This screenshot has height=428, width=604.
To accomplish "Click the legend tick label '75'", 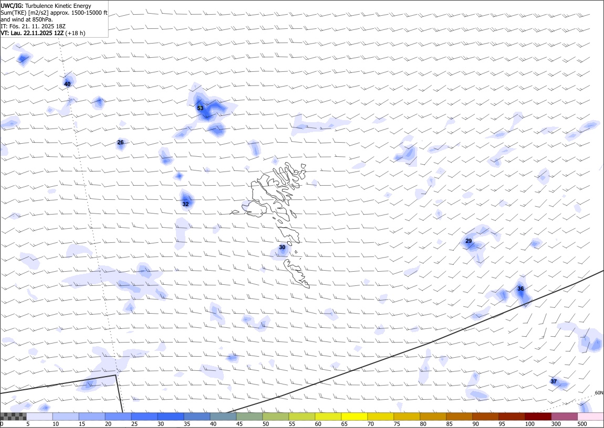I will click(397, 424).
